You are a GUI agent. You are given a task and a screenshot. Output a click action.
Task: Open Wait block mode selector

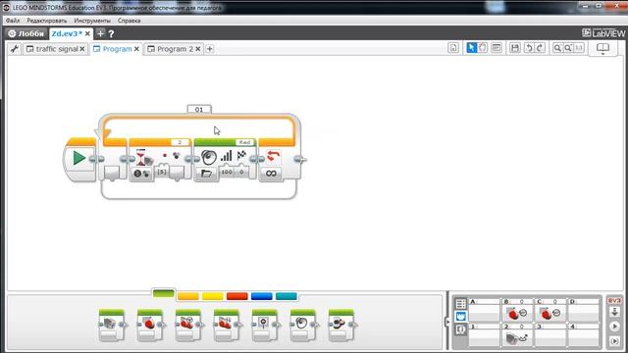pyautogui.click(x=141, y=174)
